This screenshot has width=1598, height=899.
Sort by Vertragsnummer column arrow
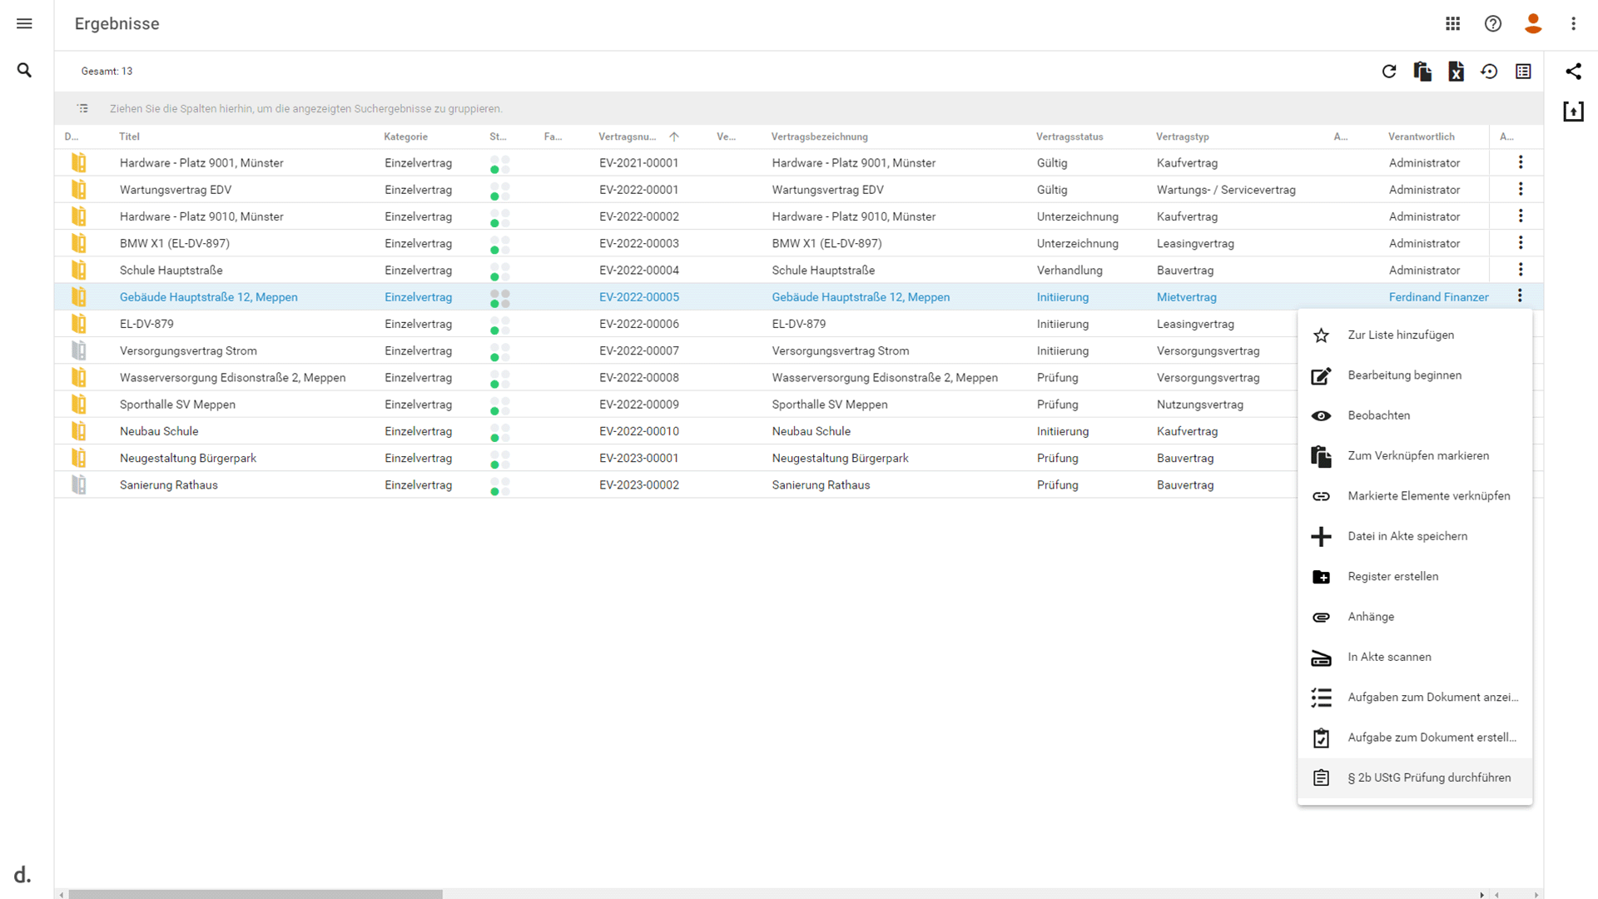coord(674,137)
